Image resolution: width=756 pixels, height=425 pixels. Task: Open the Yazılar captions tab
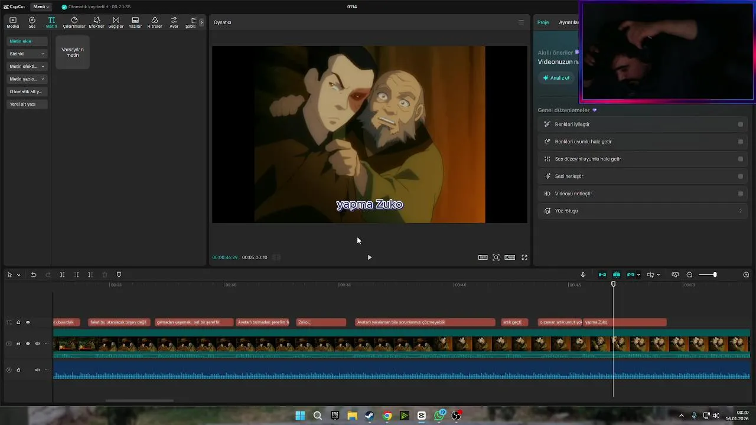click(135, 22)
